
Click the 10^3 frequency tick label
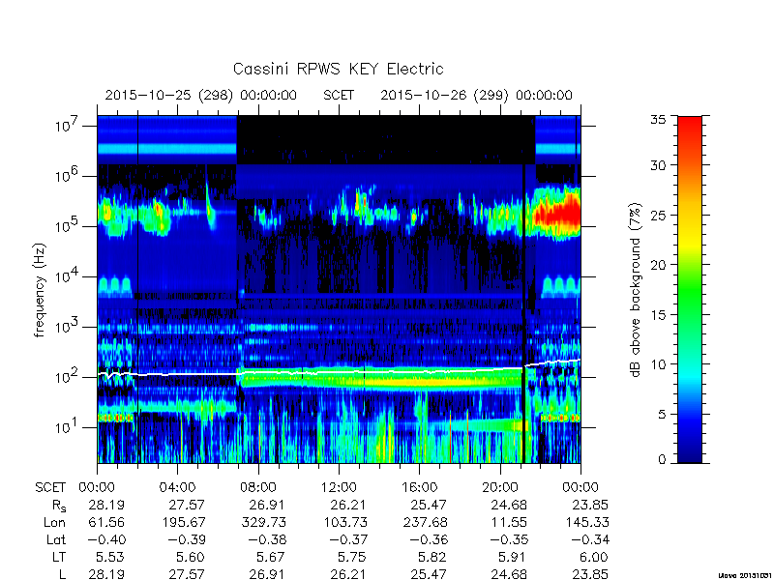[68, 326]
